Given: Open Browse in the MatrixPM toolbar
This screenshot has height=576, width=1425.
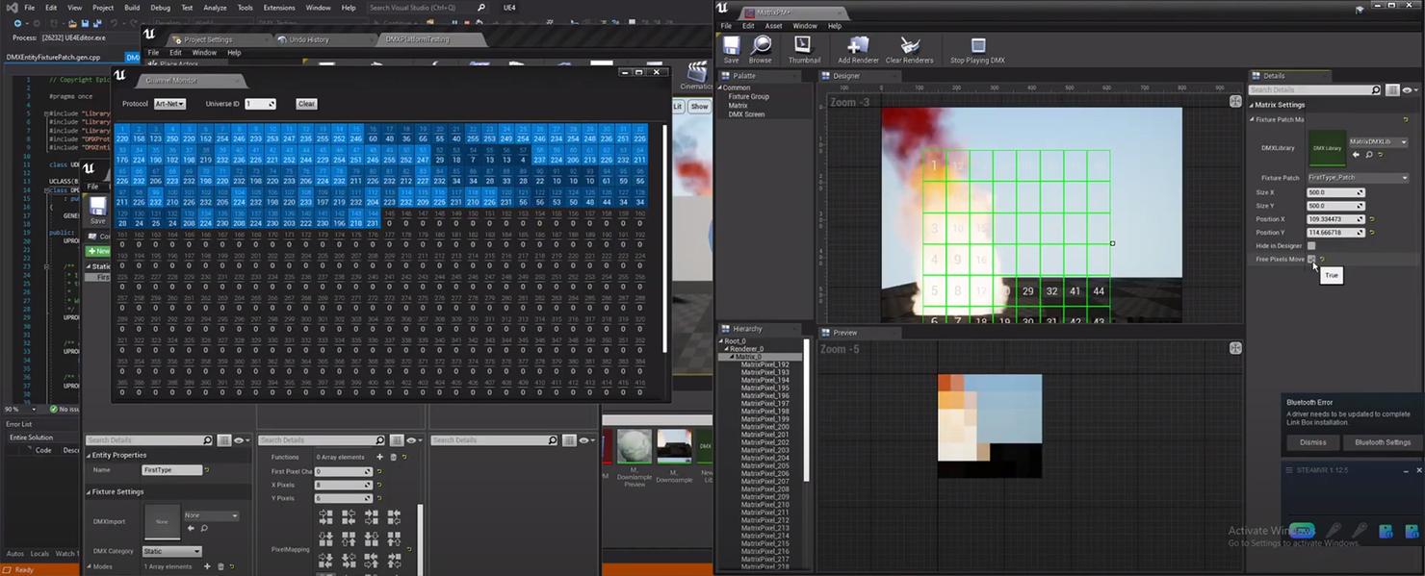Looking at the screenshot, I should click(x=761, y=50).
